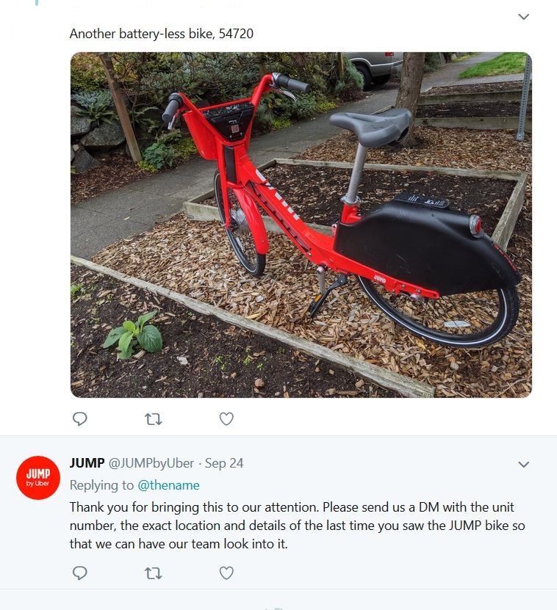Click the JUMP display name
The height and width of the screenshot is (610, 557).
[x=87, y=463]
